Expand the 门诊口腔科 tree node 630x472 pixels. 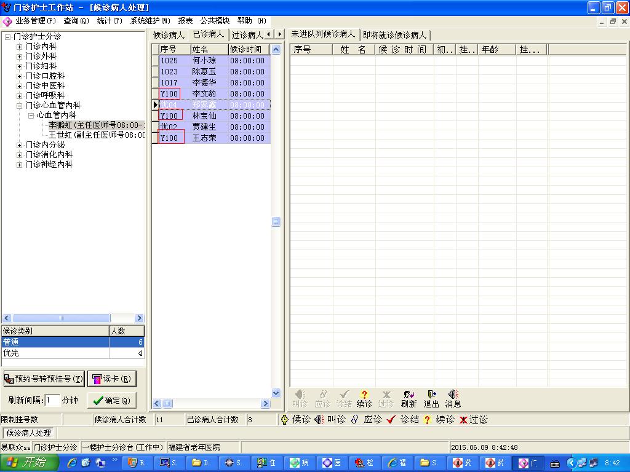[19, 76]
